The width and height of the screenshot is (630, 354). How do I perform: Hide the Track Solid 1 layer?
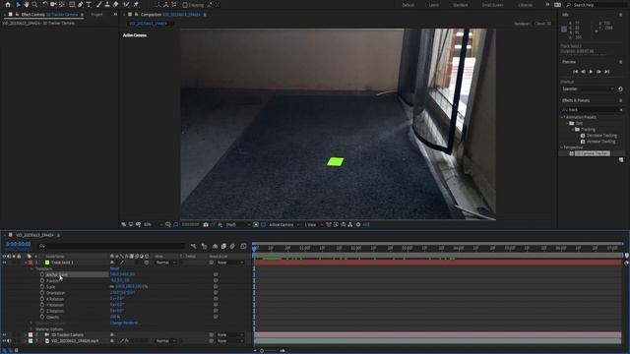click(4, 263)
